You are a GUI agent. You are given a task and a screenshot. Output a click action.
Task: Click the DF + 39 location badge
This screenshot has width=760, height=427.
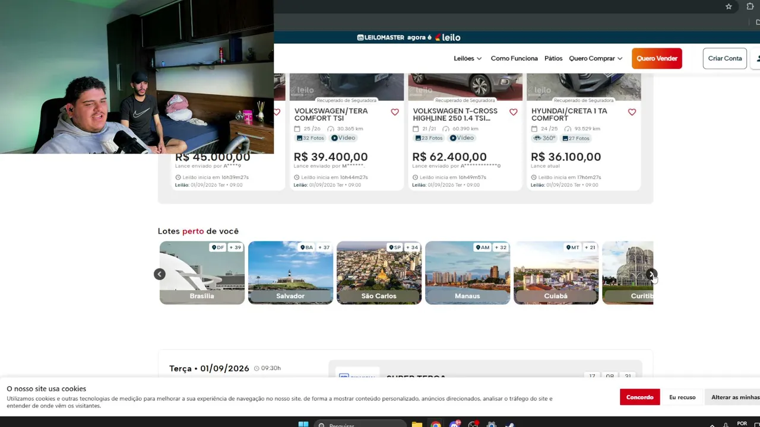[x=227, y=247]
